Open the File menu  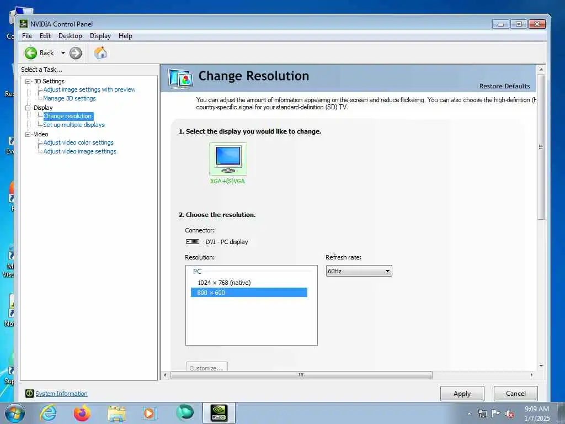(x=27, y=36)
